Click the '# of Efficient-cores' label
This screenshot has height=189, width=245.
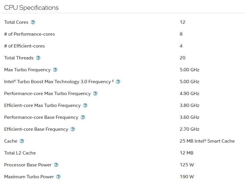pyautogui.click(x=24, y=46)
